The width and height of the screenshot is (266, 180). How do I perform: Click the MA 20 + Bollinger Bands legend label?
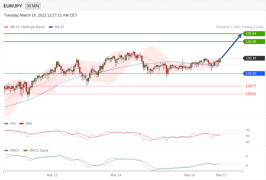point(28,27)
